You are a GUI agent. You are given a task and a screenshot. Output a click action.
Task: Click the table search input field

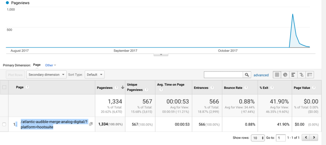[223, 75]
